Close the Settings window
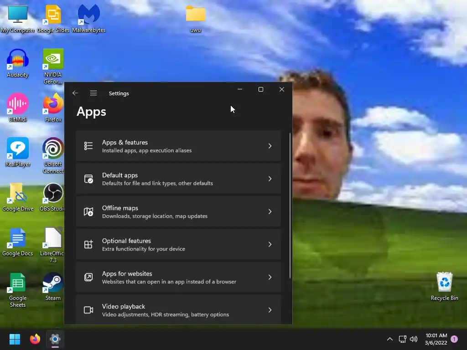Viewport: 467px width, 350px height. point(282,89)
